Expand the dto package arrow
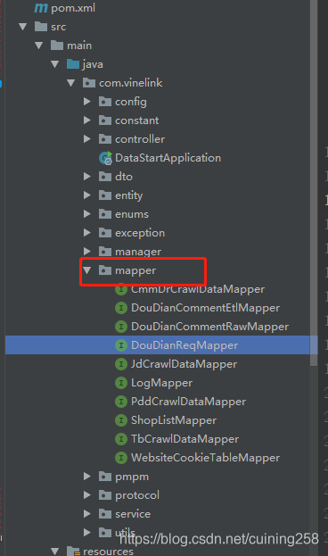Image resolution: width=328 pixels, height=556 pixels. point(87,177)
